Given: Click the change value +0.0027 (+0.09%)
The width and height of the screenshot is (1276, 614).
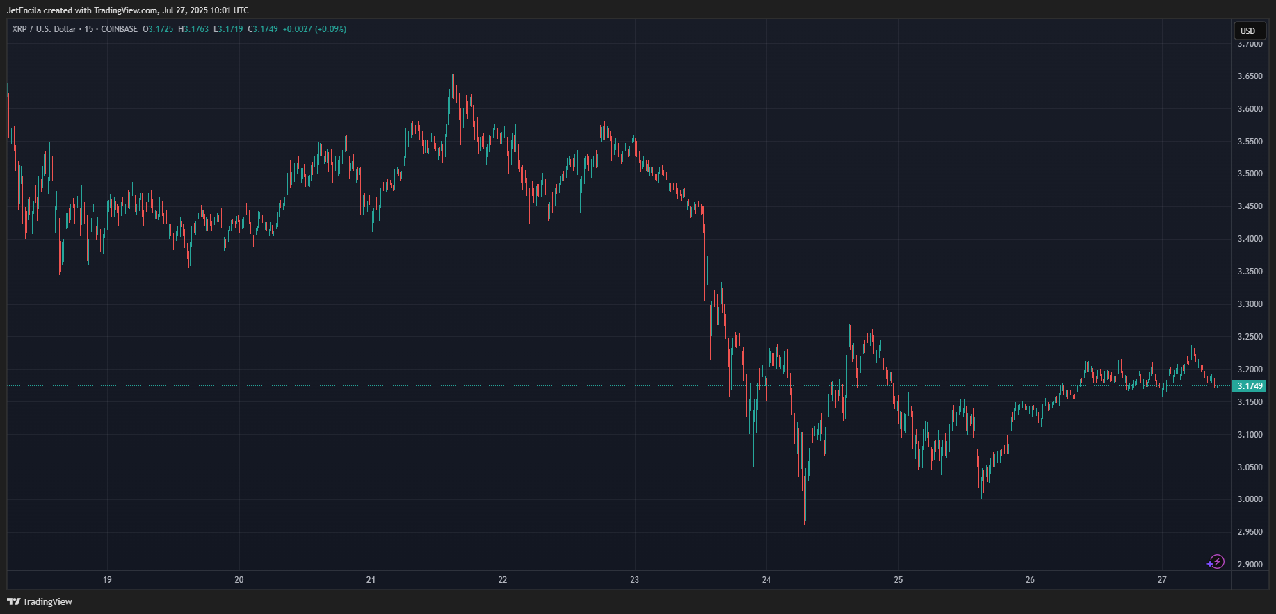Looking at the screenshot, I should 314,29.
